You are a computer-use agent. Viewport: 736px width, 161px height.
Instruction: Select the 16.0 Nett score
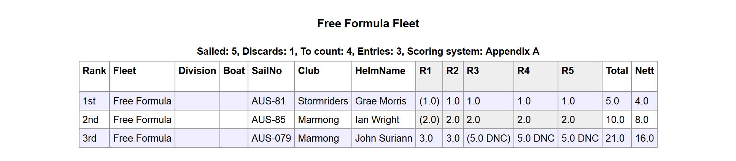[x=644, y=139]
